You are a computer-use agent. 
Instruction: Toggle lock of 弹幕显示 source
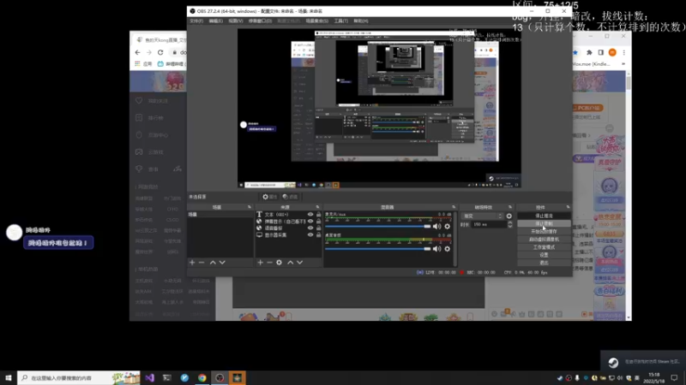tap(318, 222)
